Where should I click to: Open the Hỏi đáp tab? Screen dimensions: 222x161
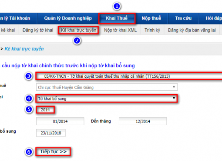click(x=210, y=18)
